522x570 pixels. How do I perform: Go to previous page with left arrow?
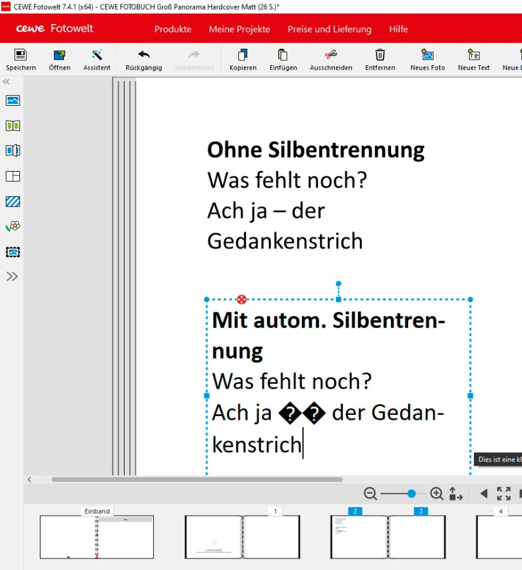(x=483, y=493)
